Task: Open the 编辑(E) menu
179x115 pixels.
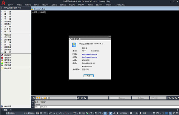Action: pos(19,5)
